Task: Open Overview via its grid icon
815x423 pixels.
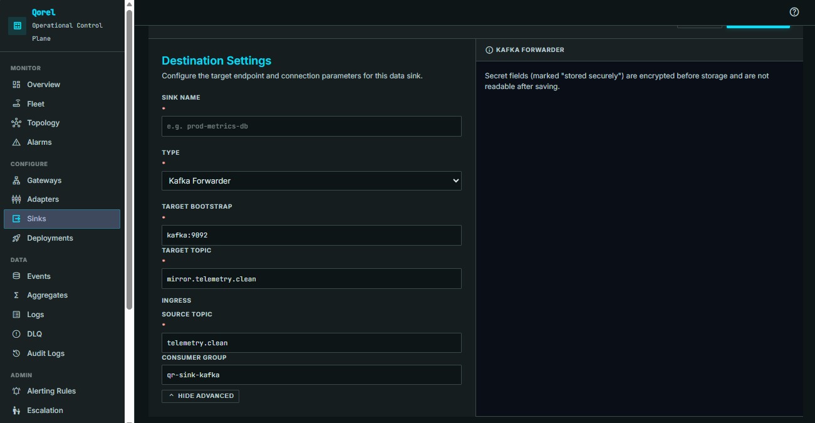Action: pyautogui.click(x=16, y=85)
